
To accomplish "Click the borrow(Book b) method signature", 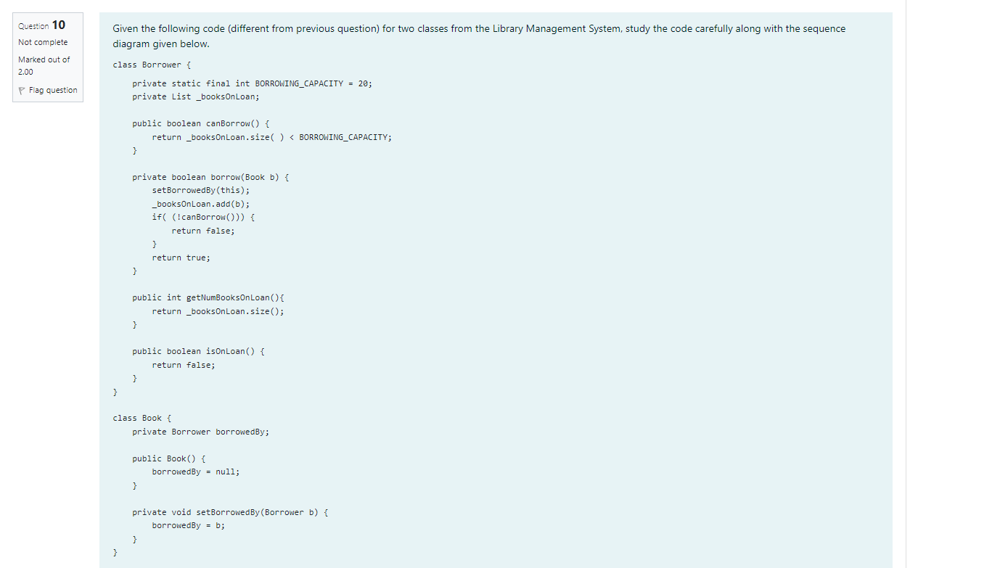I will pos(210,176).
